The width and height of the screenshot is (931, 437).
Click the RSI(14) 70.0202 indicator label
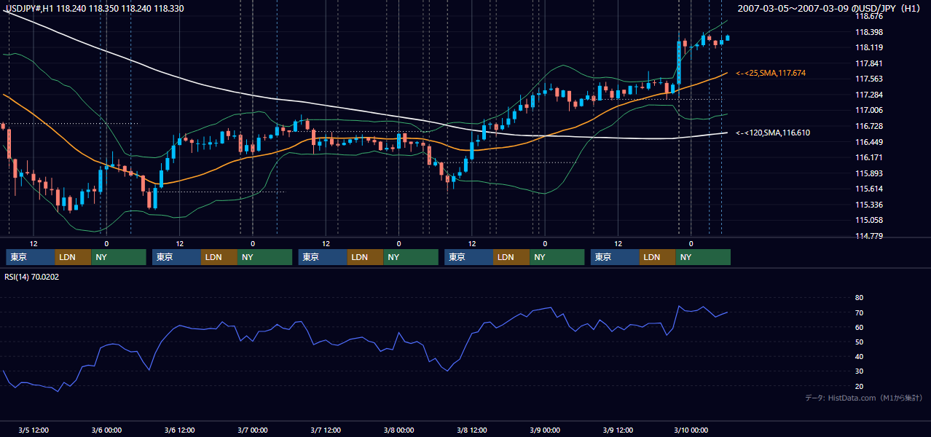[32, 277]
